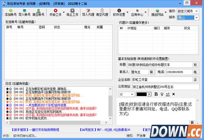
Task: Expand the 软件设置 dropdown arrow
Action: pyautogui.click(x=128, y=12)
